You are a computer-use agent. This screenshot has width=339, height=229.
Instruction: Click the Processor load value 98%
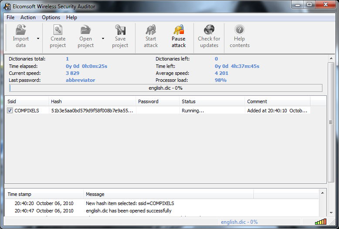tap(220, 80)
